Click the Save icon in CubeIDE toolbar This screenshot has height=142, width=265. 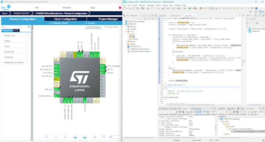(x=130, y=8)
